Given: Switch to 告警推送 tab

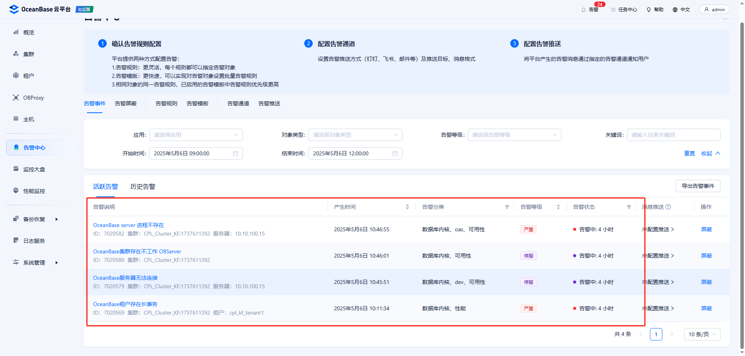Looking at the screenshot, I should 269,103.
